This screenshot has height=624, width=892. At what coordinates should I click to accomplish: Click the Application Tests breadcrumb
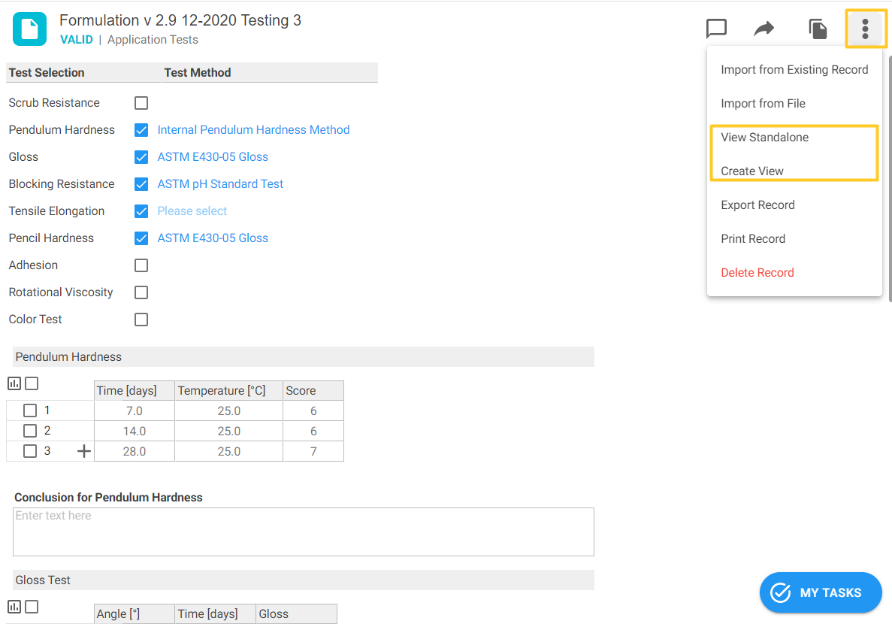coord(153,40)
